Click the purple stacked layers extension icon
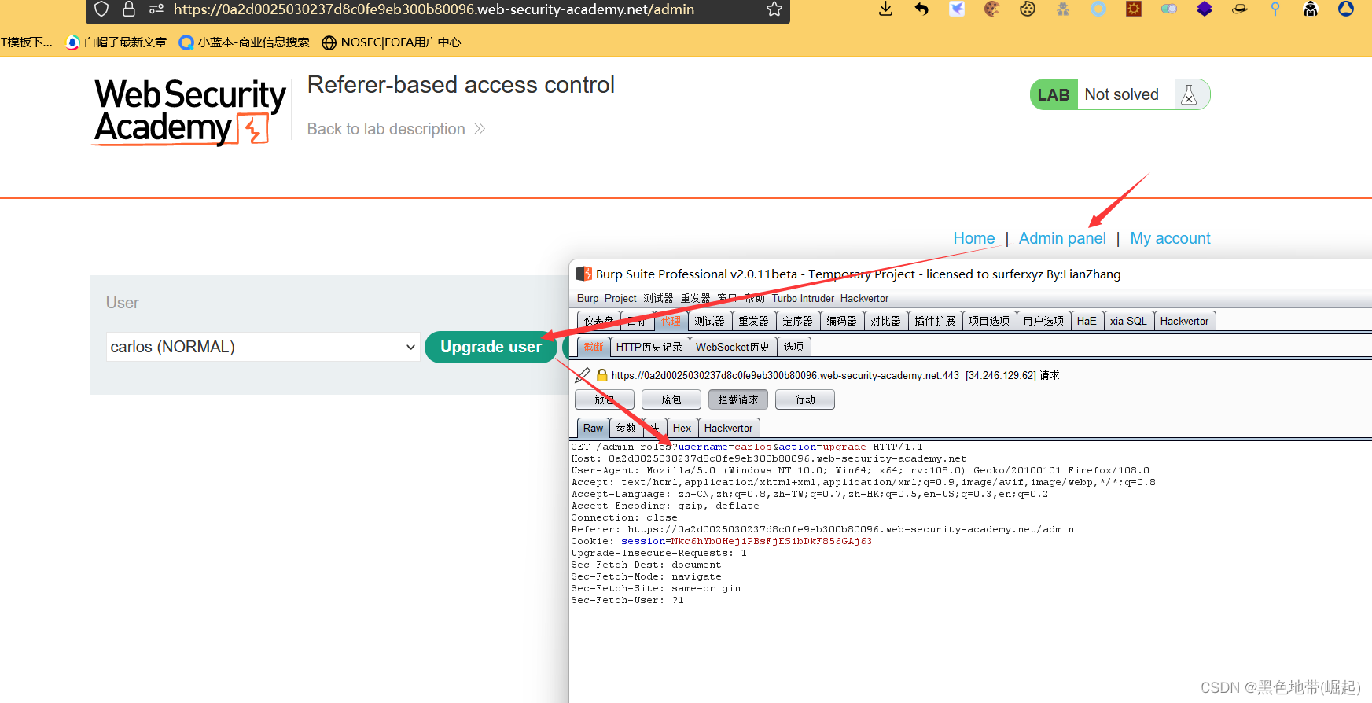The height and width of the screenshot is (703, 1372). 1205,9
